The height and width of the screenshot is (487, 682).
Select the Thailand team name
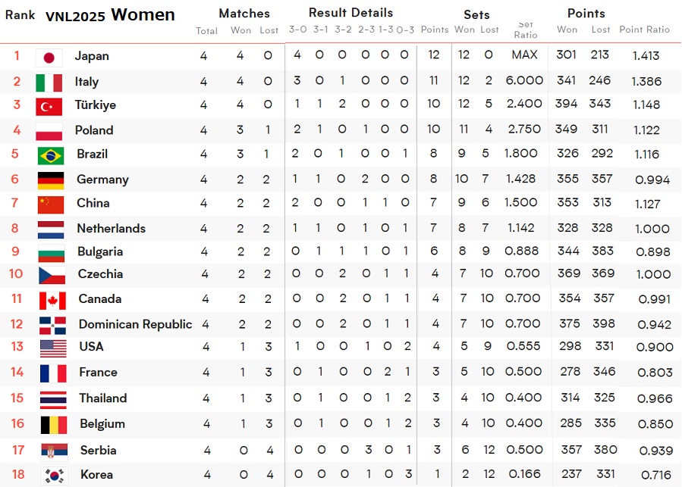[x=103, y=398]
